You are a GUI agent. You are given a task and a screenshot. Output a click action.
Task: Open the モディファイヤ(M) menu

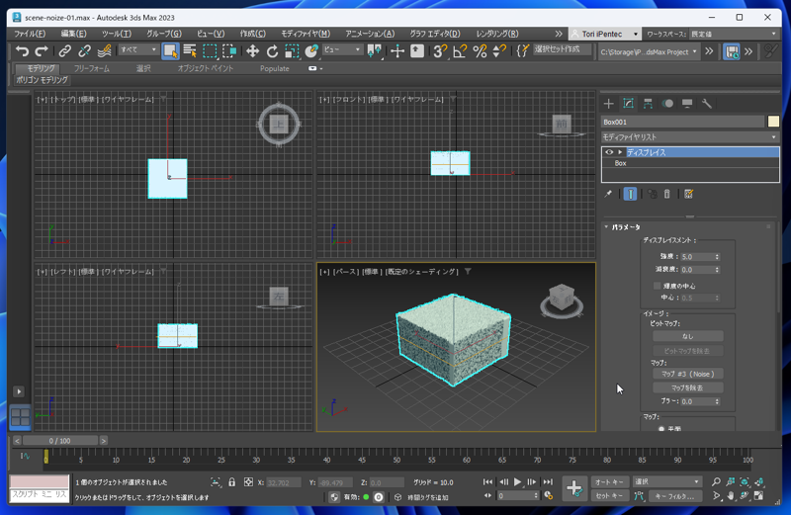(x=306, y=34)
